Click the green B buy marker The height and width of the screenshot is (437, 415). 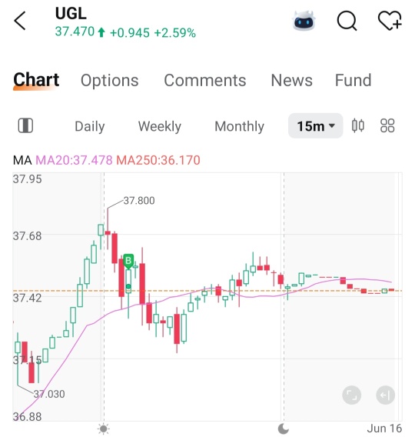tap(128, 261)
